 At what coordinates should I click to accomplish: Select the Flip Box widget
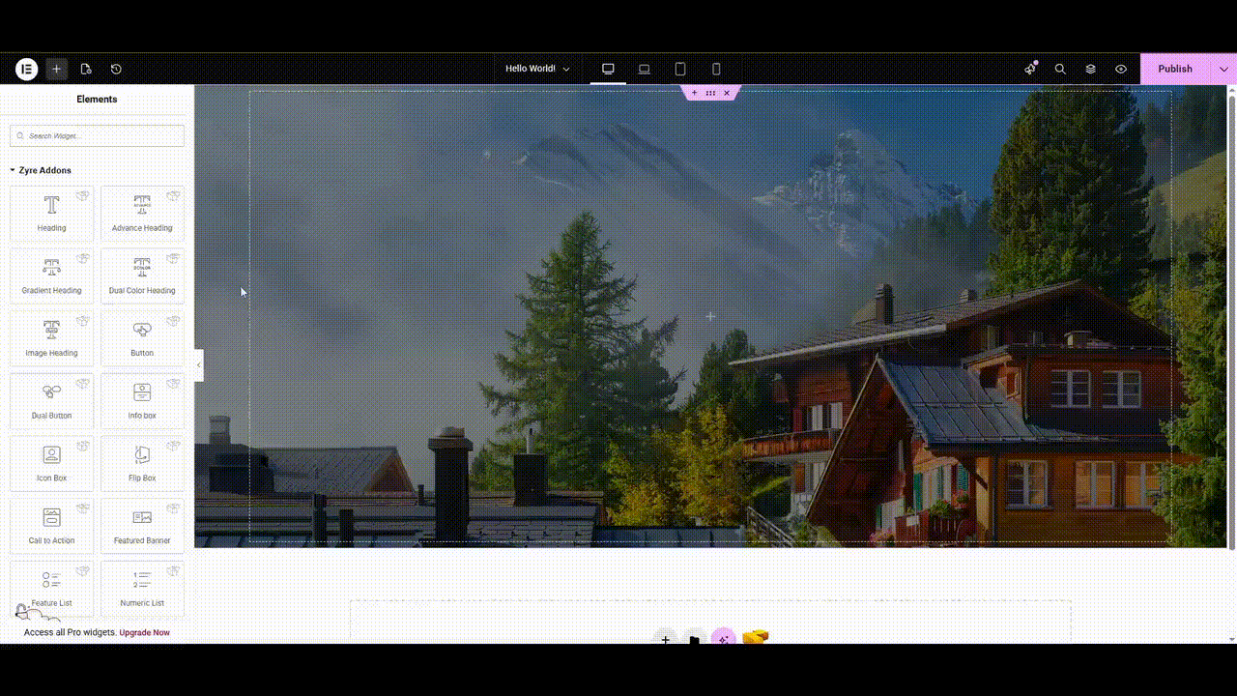coord(142,463)
